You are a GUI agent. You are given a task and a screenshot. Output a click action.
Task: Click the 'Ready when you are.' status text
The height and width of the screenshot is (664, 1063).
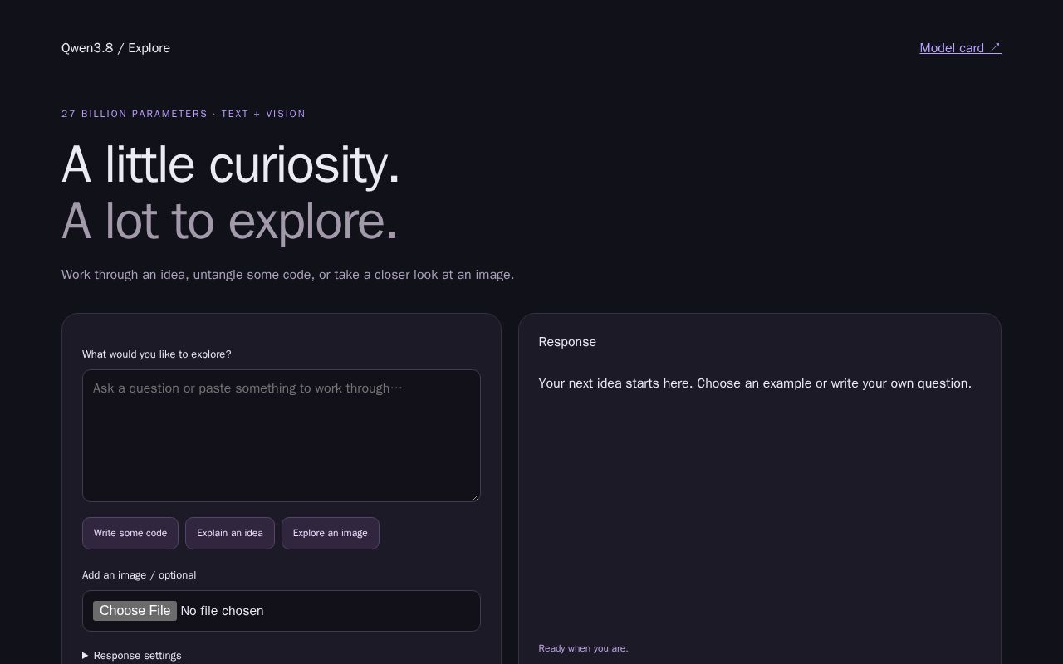click(583, 648)
